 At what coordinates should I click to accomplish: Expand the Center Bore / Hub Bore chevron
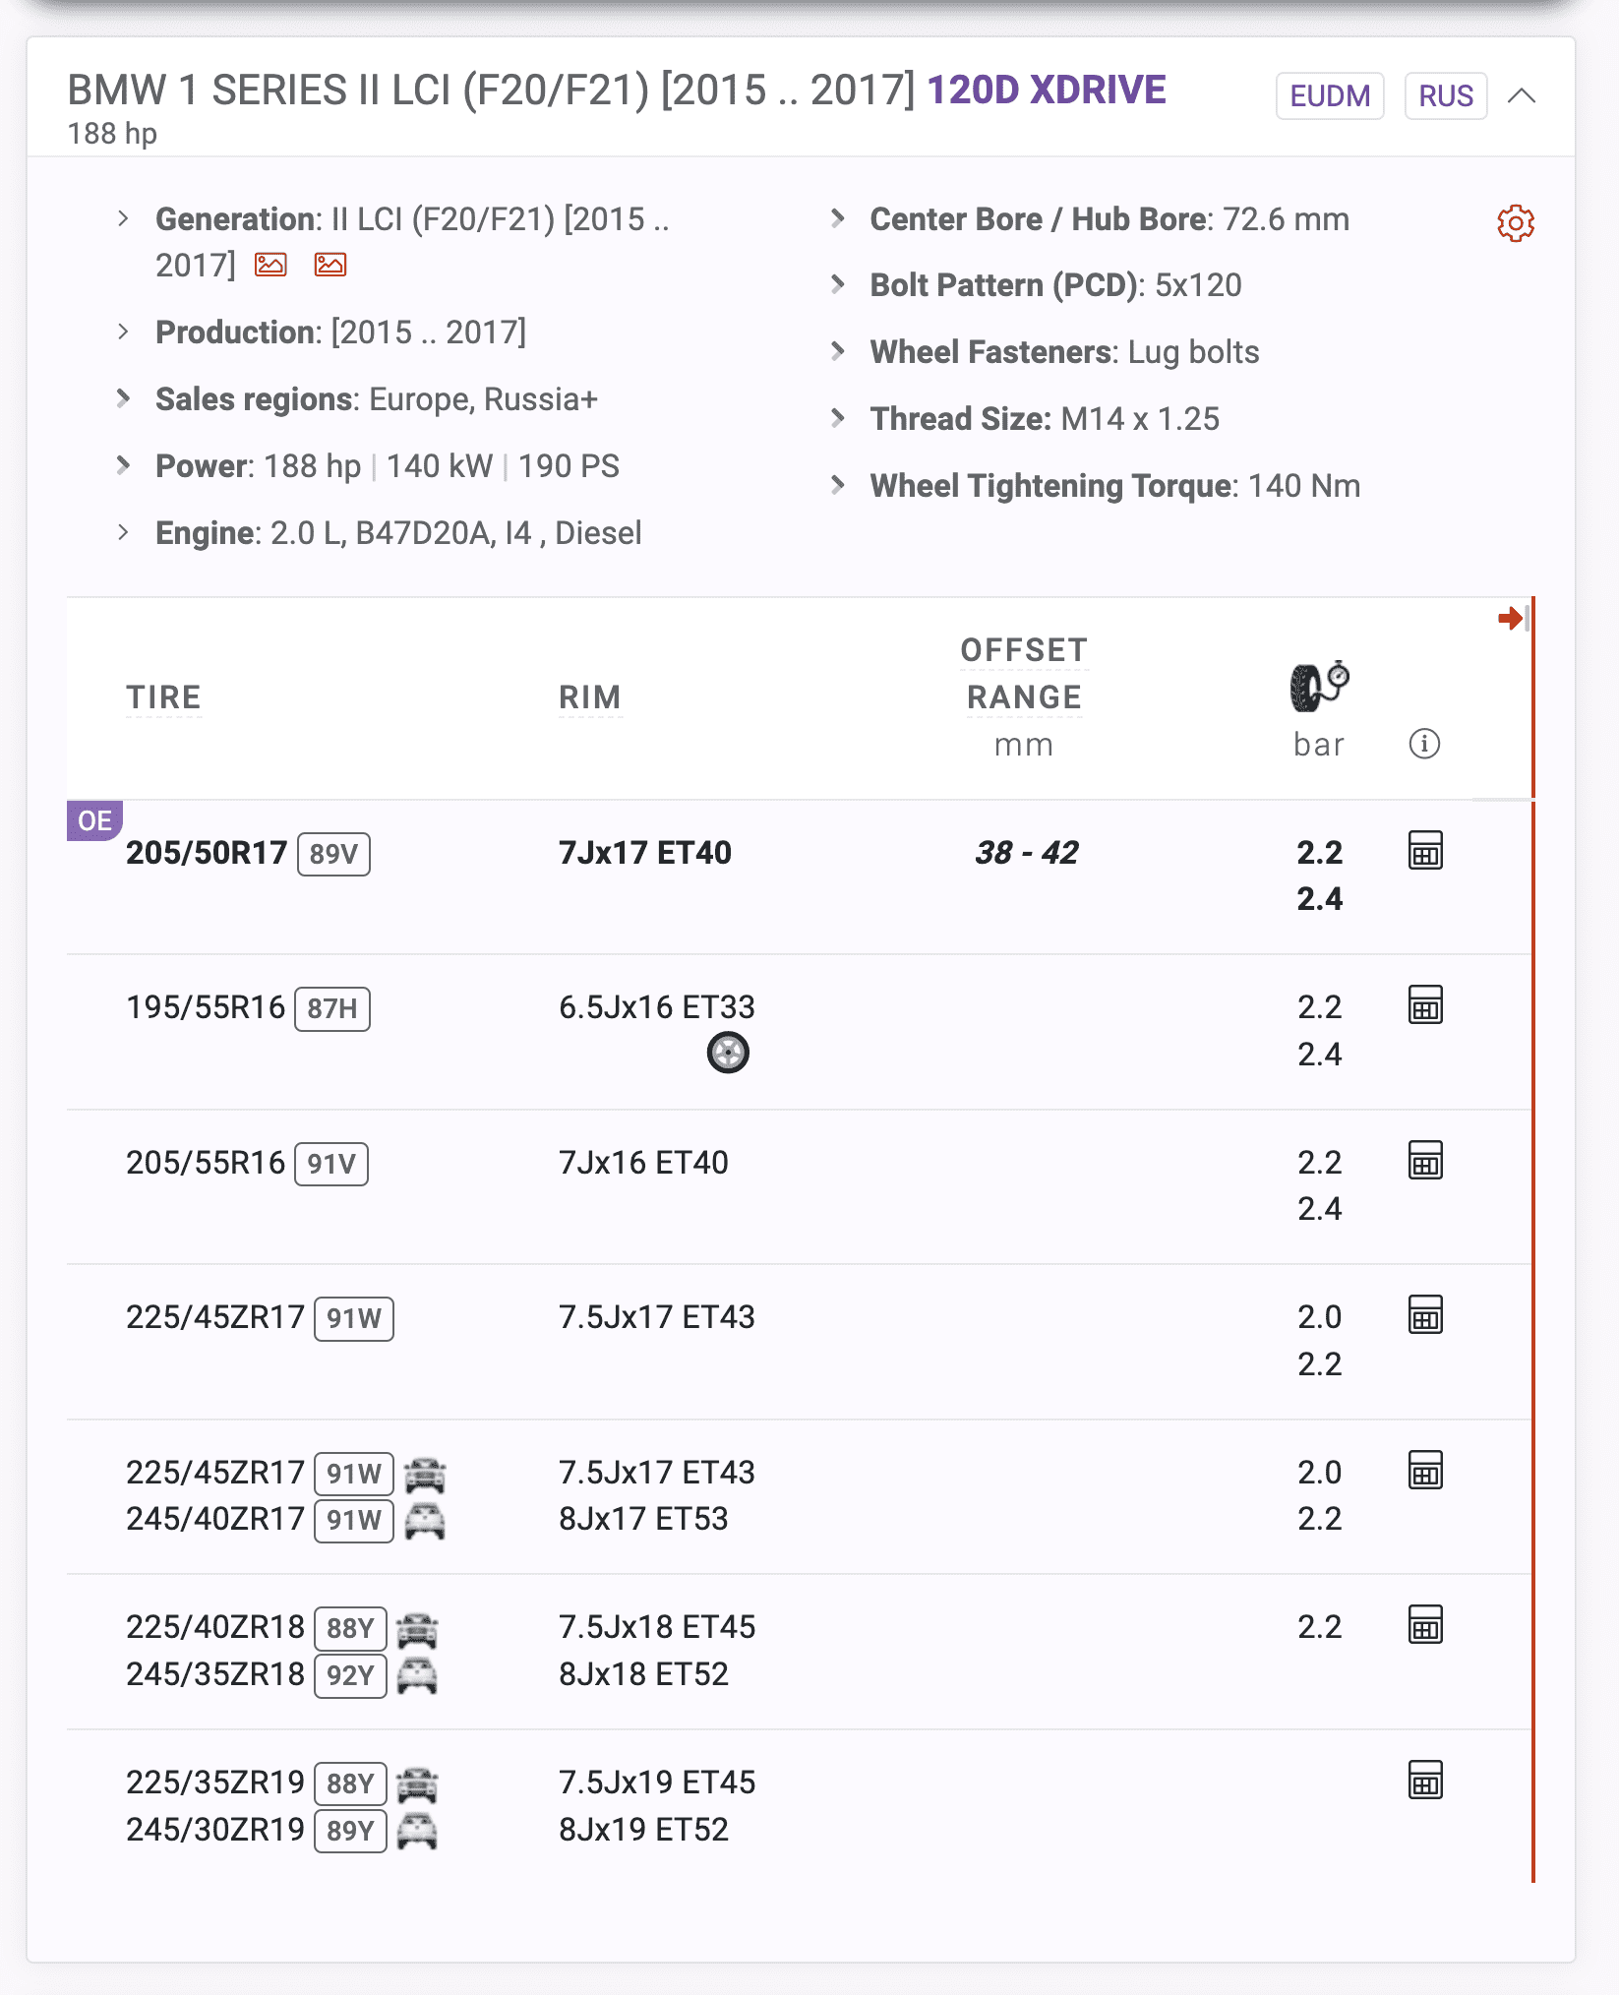point(838,218)
